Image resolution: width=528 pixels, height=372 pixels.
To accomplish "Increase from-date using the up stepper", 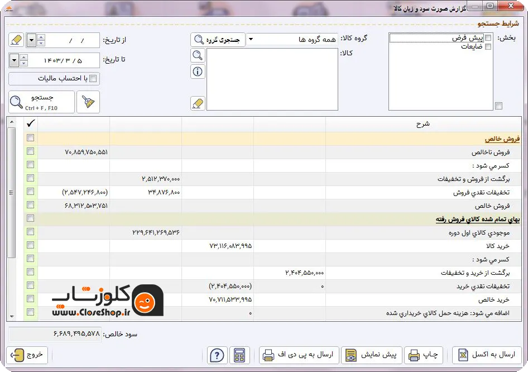I will (x=41, y=37).
